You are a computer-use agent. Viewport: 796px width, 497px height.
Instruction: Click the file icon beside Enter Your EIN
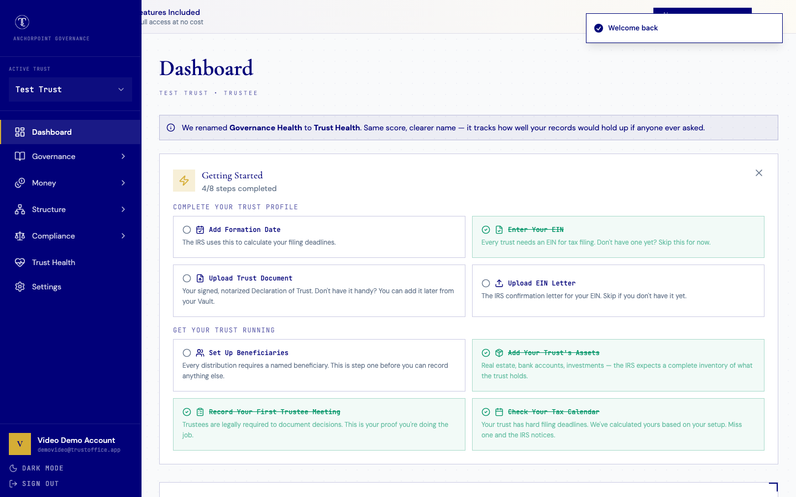click(499, 230)
